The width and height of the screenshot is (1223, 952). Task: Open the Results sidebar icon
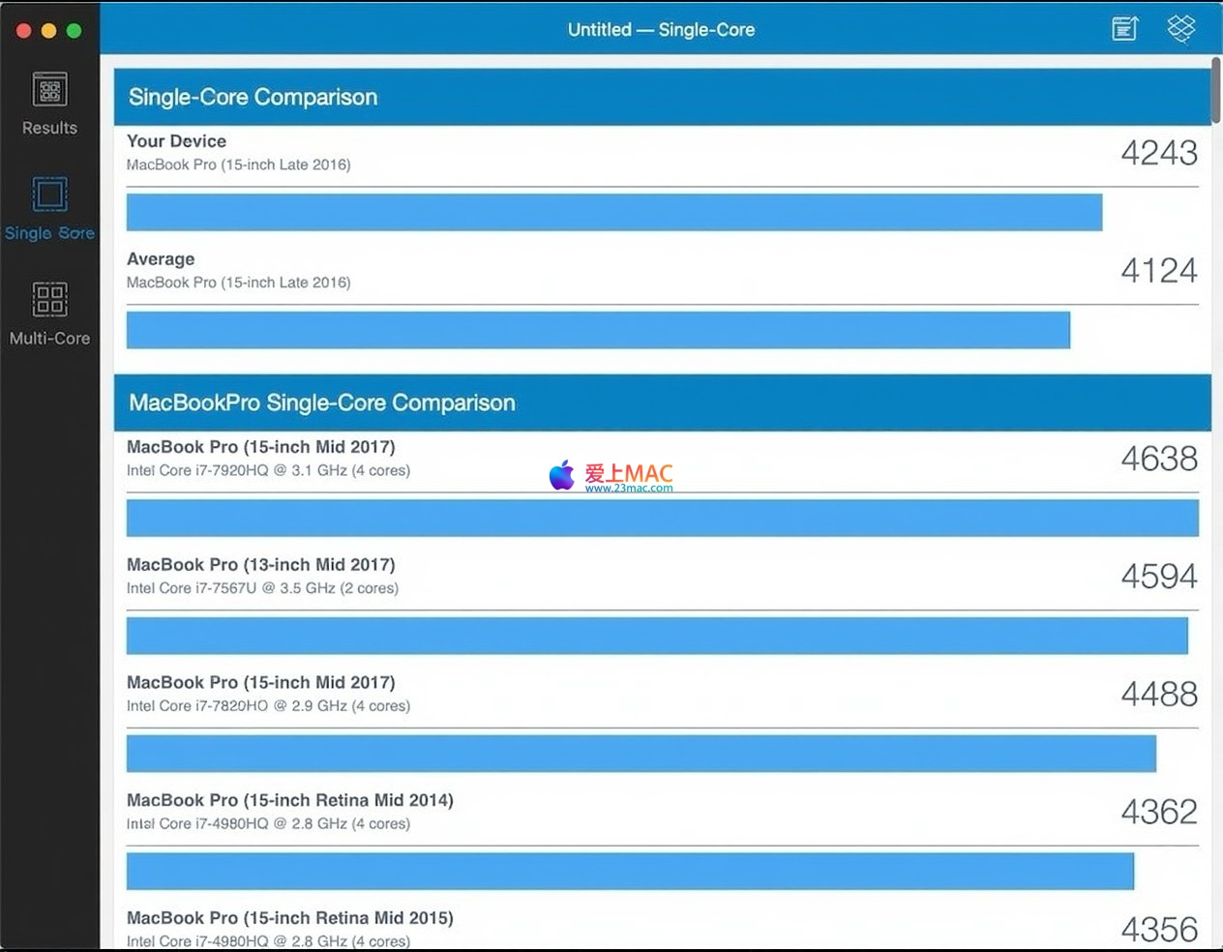click(x=49, y=90)
